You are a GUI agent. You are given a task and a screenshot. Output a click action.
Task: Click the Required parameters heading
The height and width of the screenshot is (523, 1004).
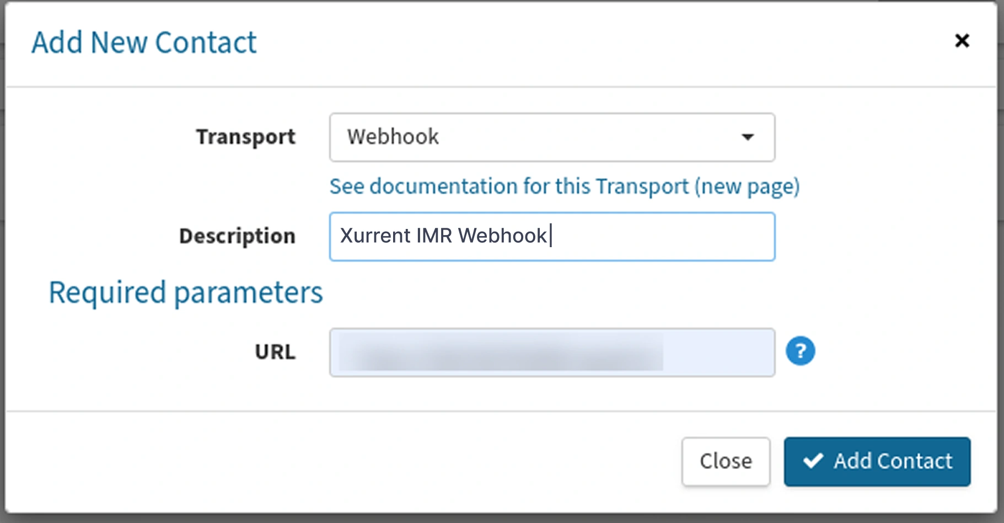point(186,292)
